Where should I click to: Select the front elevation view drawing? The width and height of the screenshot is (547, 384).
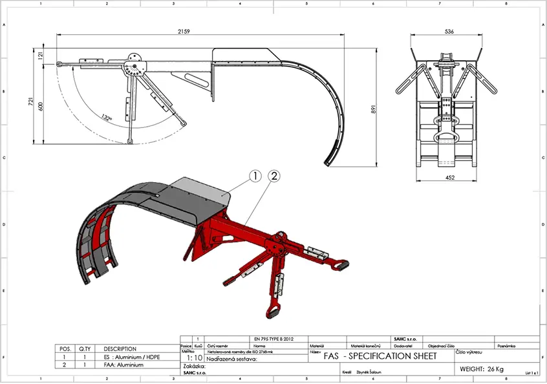click(x=447, y=108)
